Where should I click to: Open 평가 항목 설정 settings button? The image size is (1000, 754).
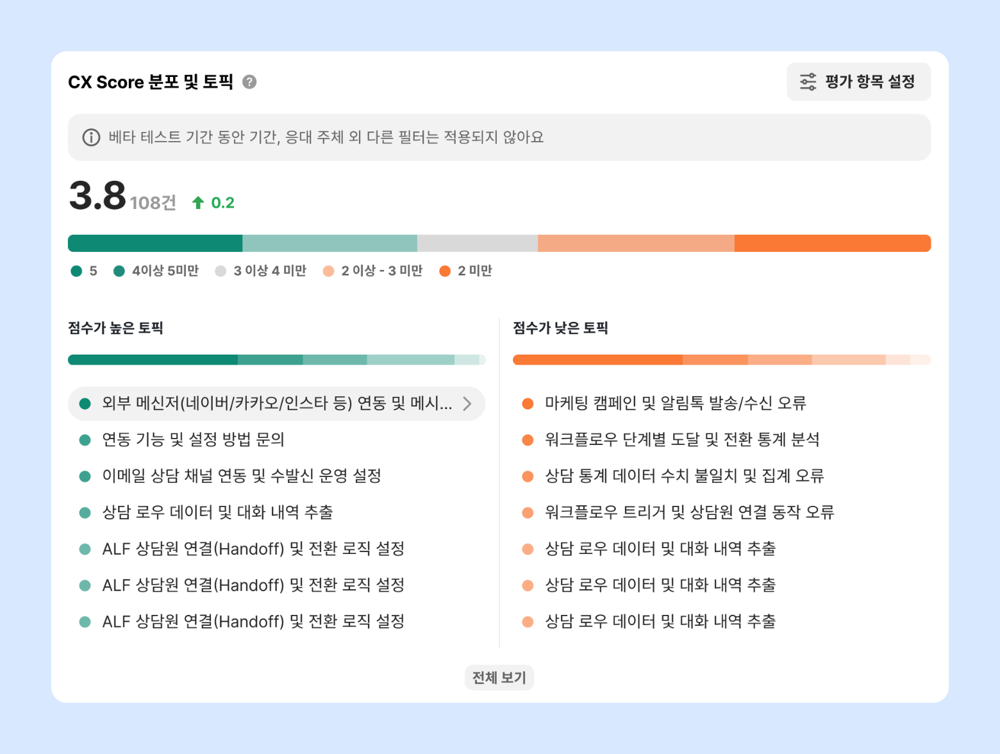[x=858, y=82]
